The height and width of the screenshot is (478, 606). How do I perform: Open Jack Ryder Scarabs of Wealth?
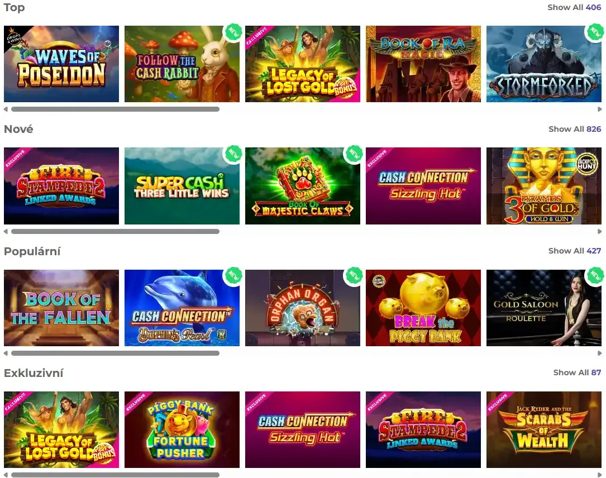pos(544,430)
